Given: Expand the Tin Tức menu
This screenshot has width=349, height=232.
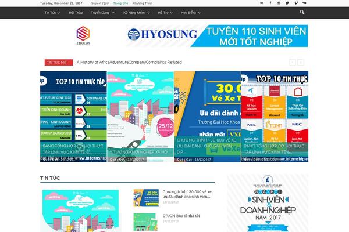Looking at the screenshot, I should [52, 13].
